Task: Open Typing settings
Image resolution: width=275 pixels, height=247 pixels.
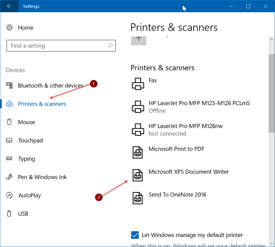Action: 27,159
